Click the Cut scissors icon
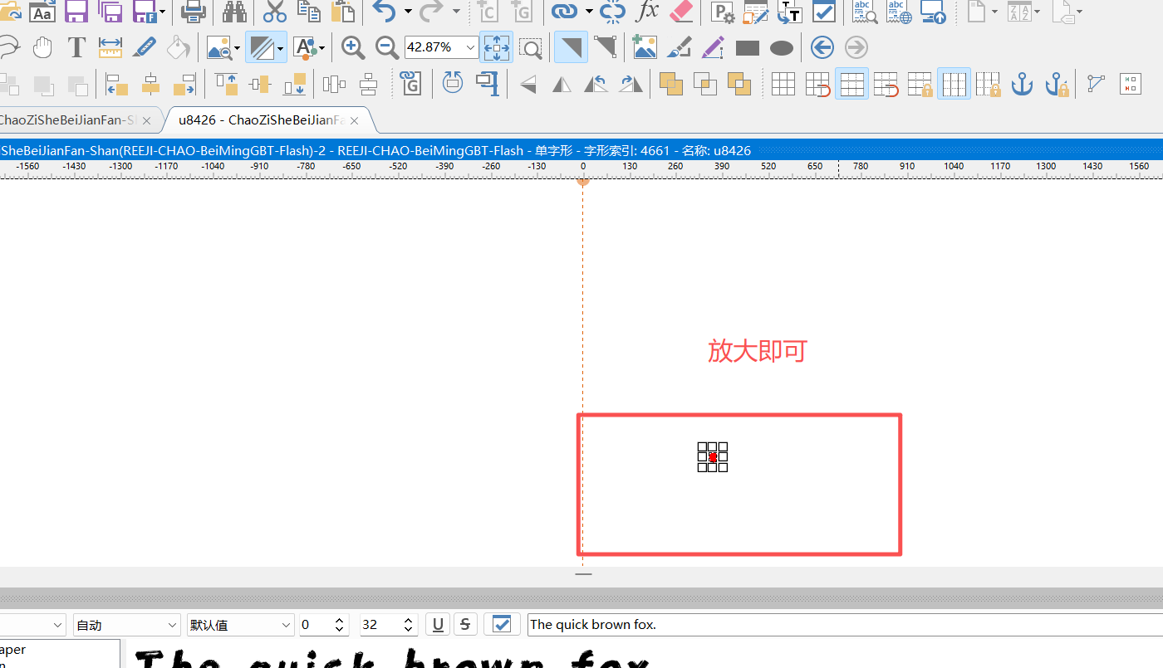The image size is (1163, 668). 275,12
